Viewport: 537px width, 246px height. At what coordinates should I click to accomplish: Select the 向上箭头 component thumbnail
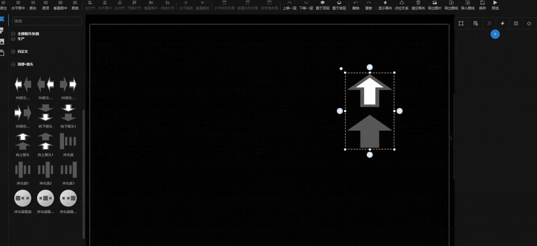click(23, 141)
